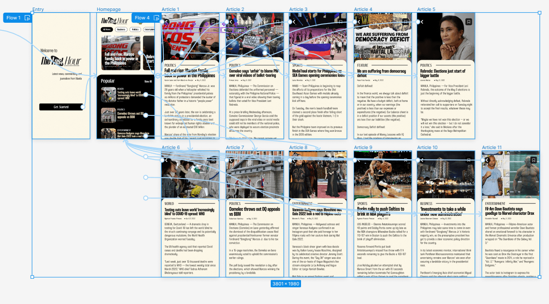Select the Politics filter chip on Homepage
549x304 pixels.
(x=135, y=29)
